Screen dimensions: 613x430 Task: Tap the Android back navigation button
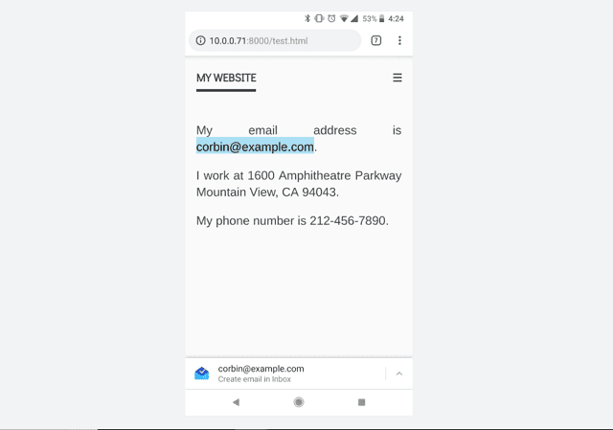[236, 402]
